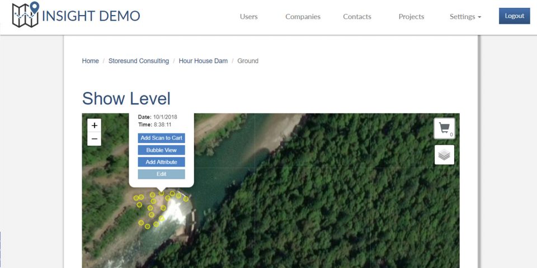Open the Users menu item
The height and width of the screenshot is (268, 537).
point(248,17)
